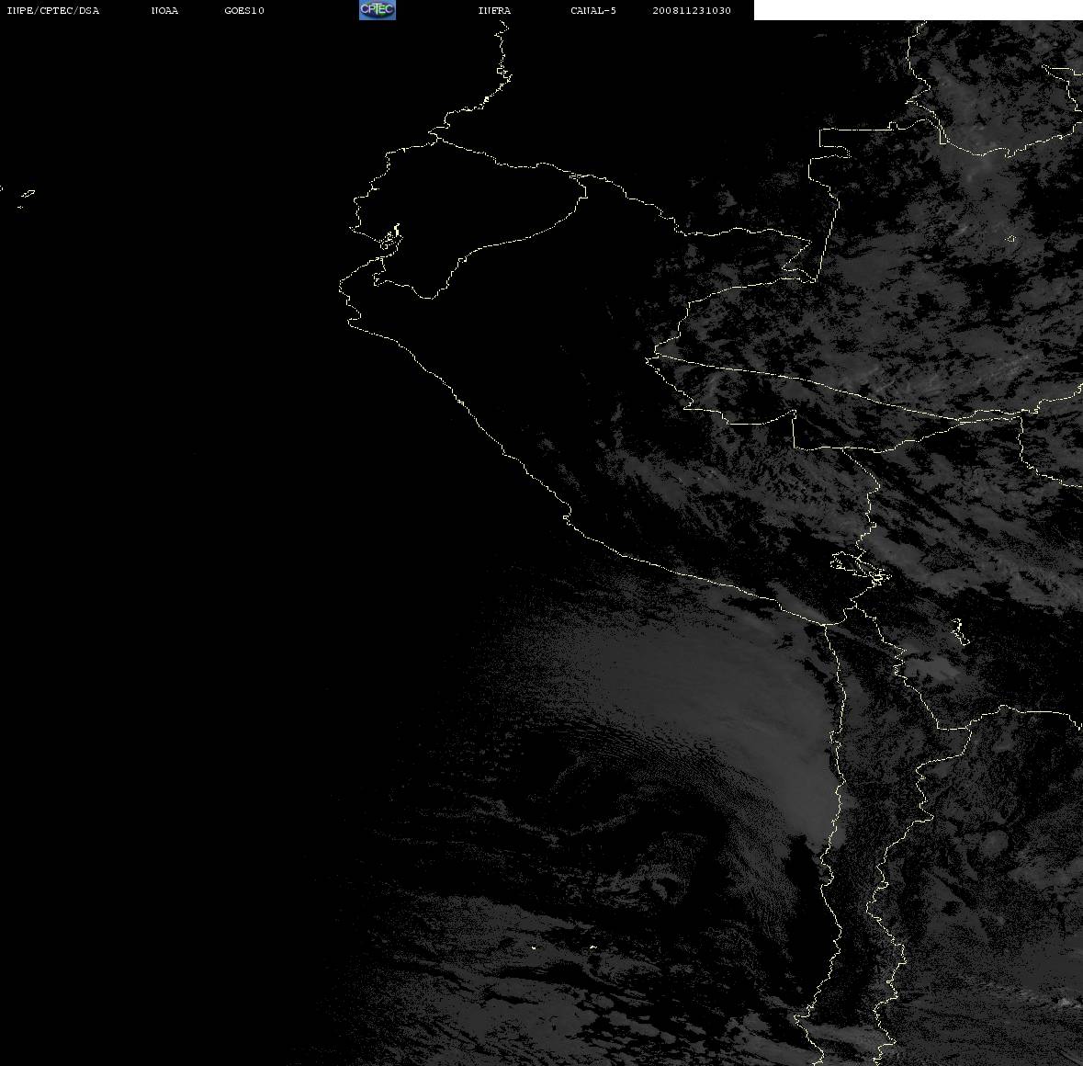The height and width of the screenshot is (1066, 1083).
Task: Click the blank white box in header
Action: [x=918, y=10]
